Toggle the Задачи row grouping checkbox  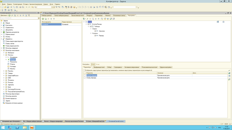pos(95,31)
